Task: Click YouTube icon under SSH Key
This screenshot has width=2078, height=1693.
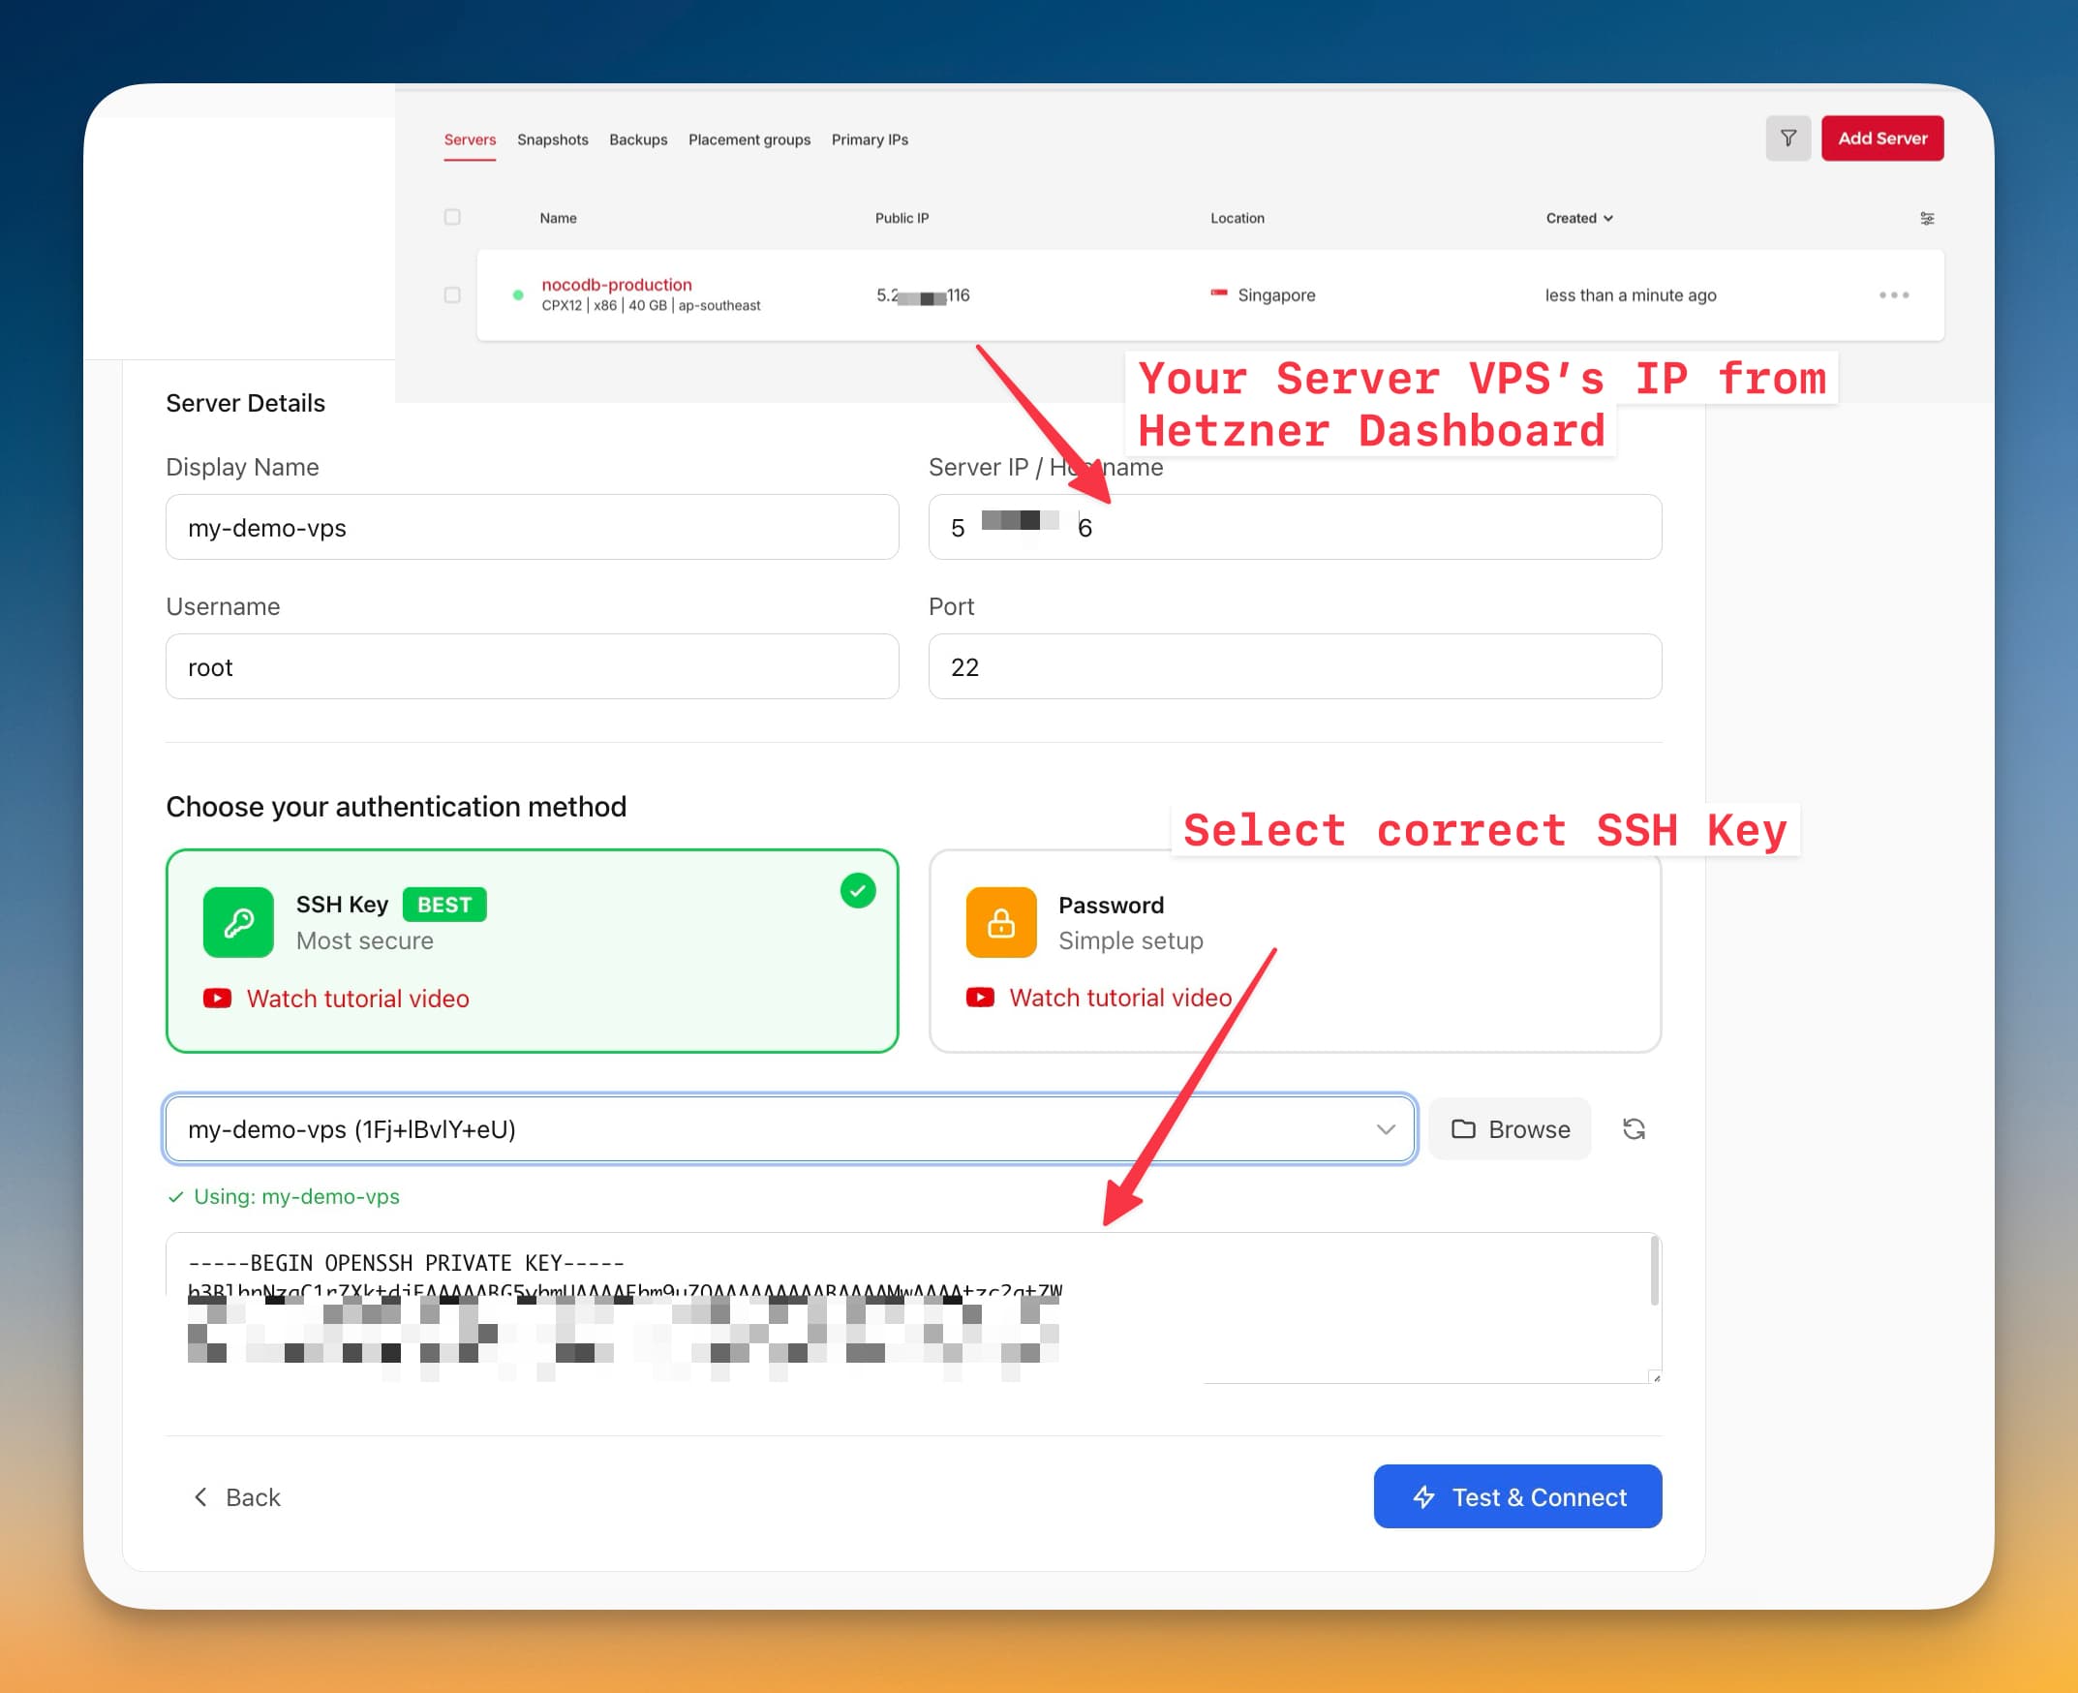Action: [x=218, y=999]
